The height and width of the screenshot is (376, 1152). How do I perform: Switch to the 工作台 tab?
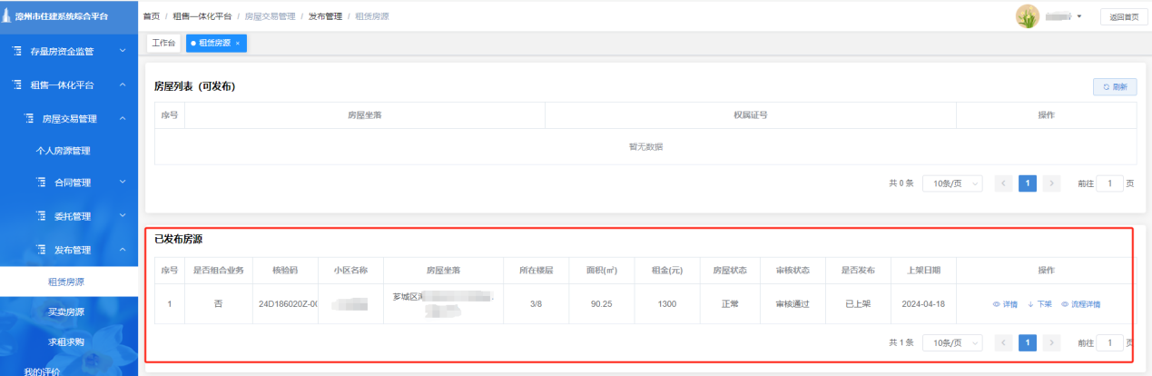tap(163, 44)
